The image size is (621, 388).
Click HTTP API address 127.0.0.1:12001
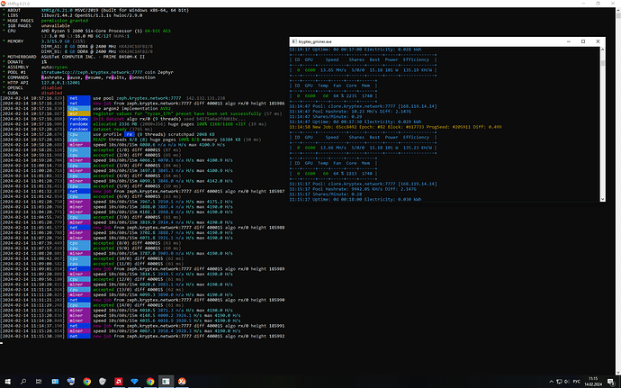pos(60,83)
